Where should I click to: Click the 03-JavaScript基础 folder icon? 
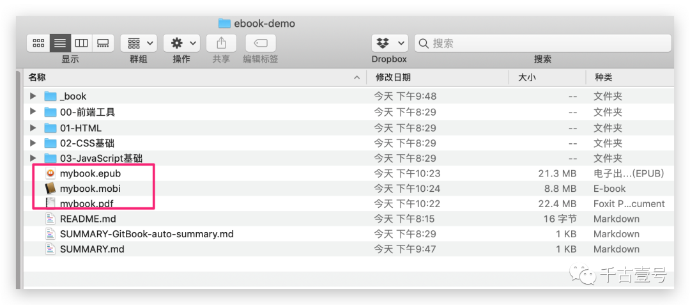pyautogui.click(x=50, y=158)
